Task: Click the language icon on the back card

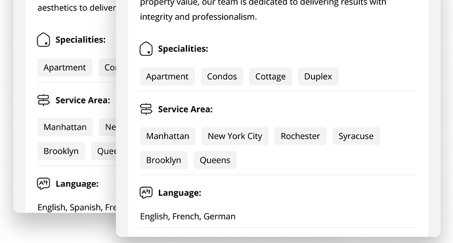Action: tap(43, 183)
